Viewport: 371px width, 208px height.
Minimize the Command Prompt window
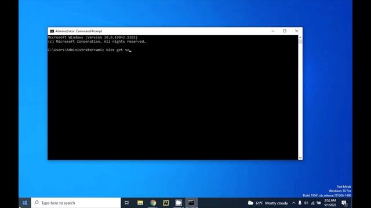273,31
